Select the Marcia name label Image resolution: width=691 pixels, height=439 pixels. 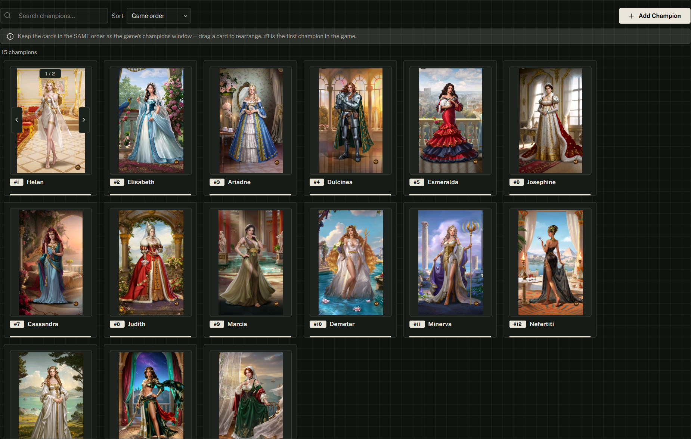coord(237,324)
